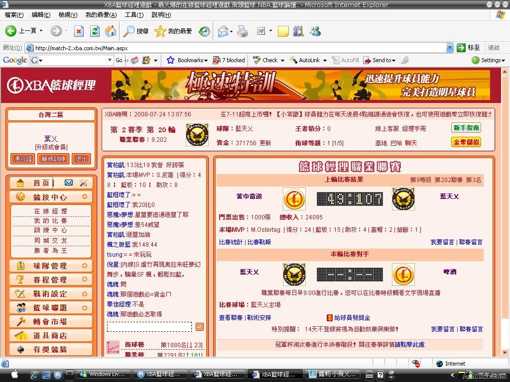Stop page loading with the red X icon

pos(79,31)
